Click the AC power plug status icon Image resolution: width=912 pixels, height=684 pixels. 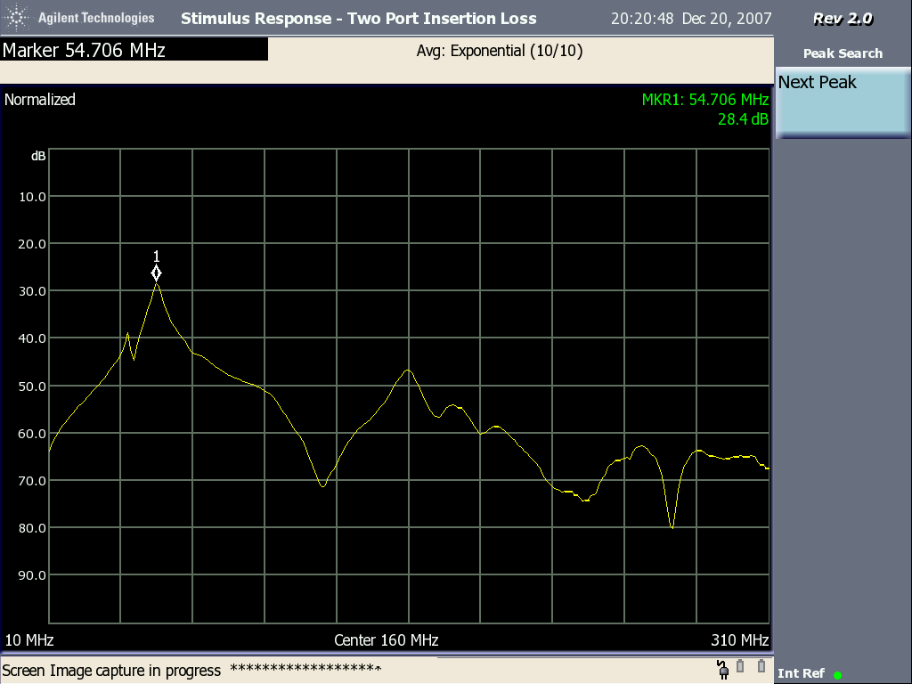722,670
